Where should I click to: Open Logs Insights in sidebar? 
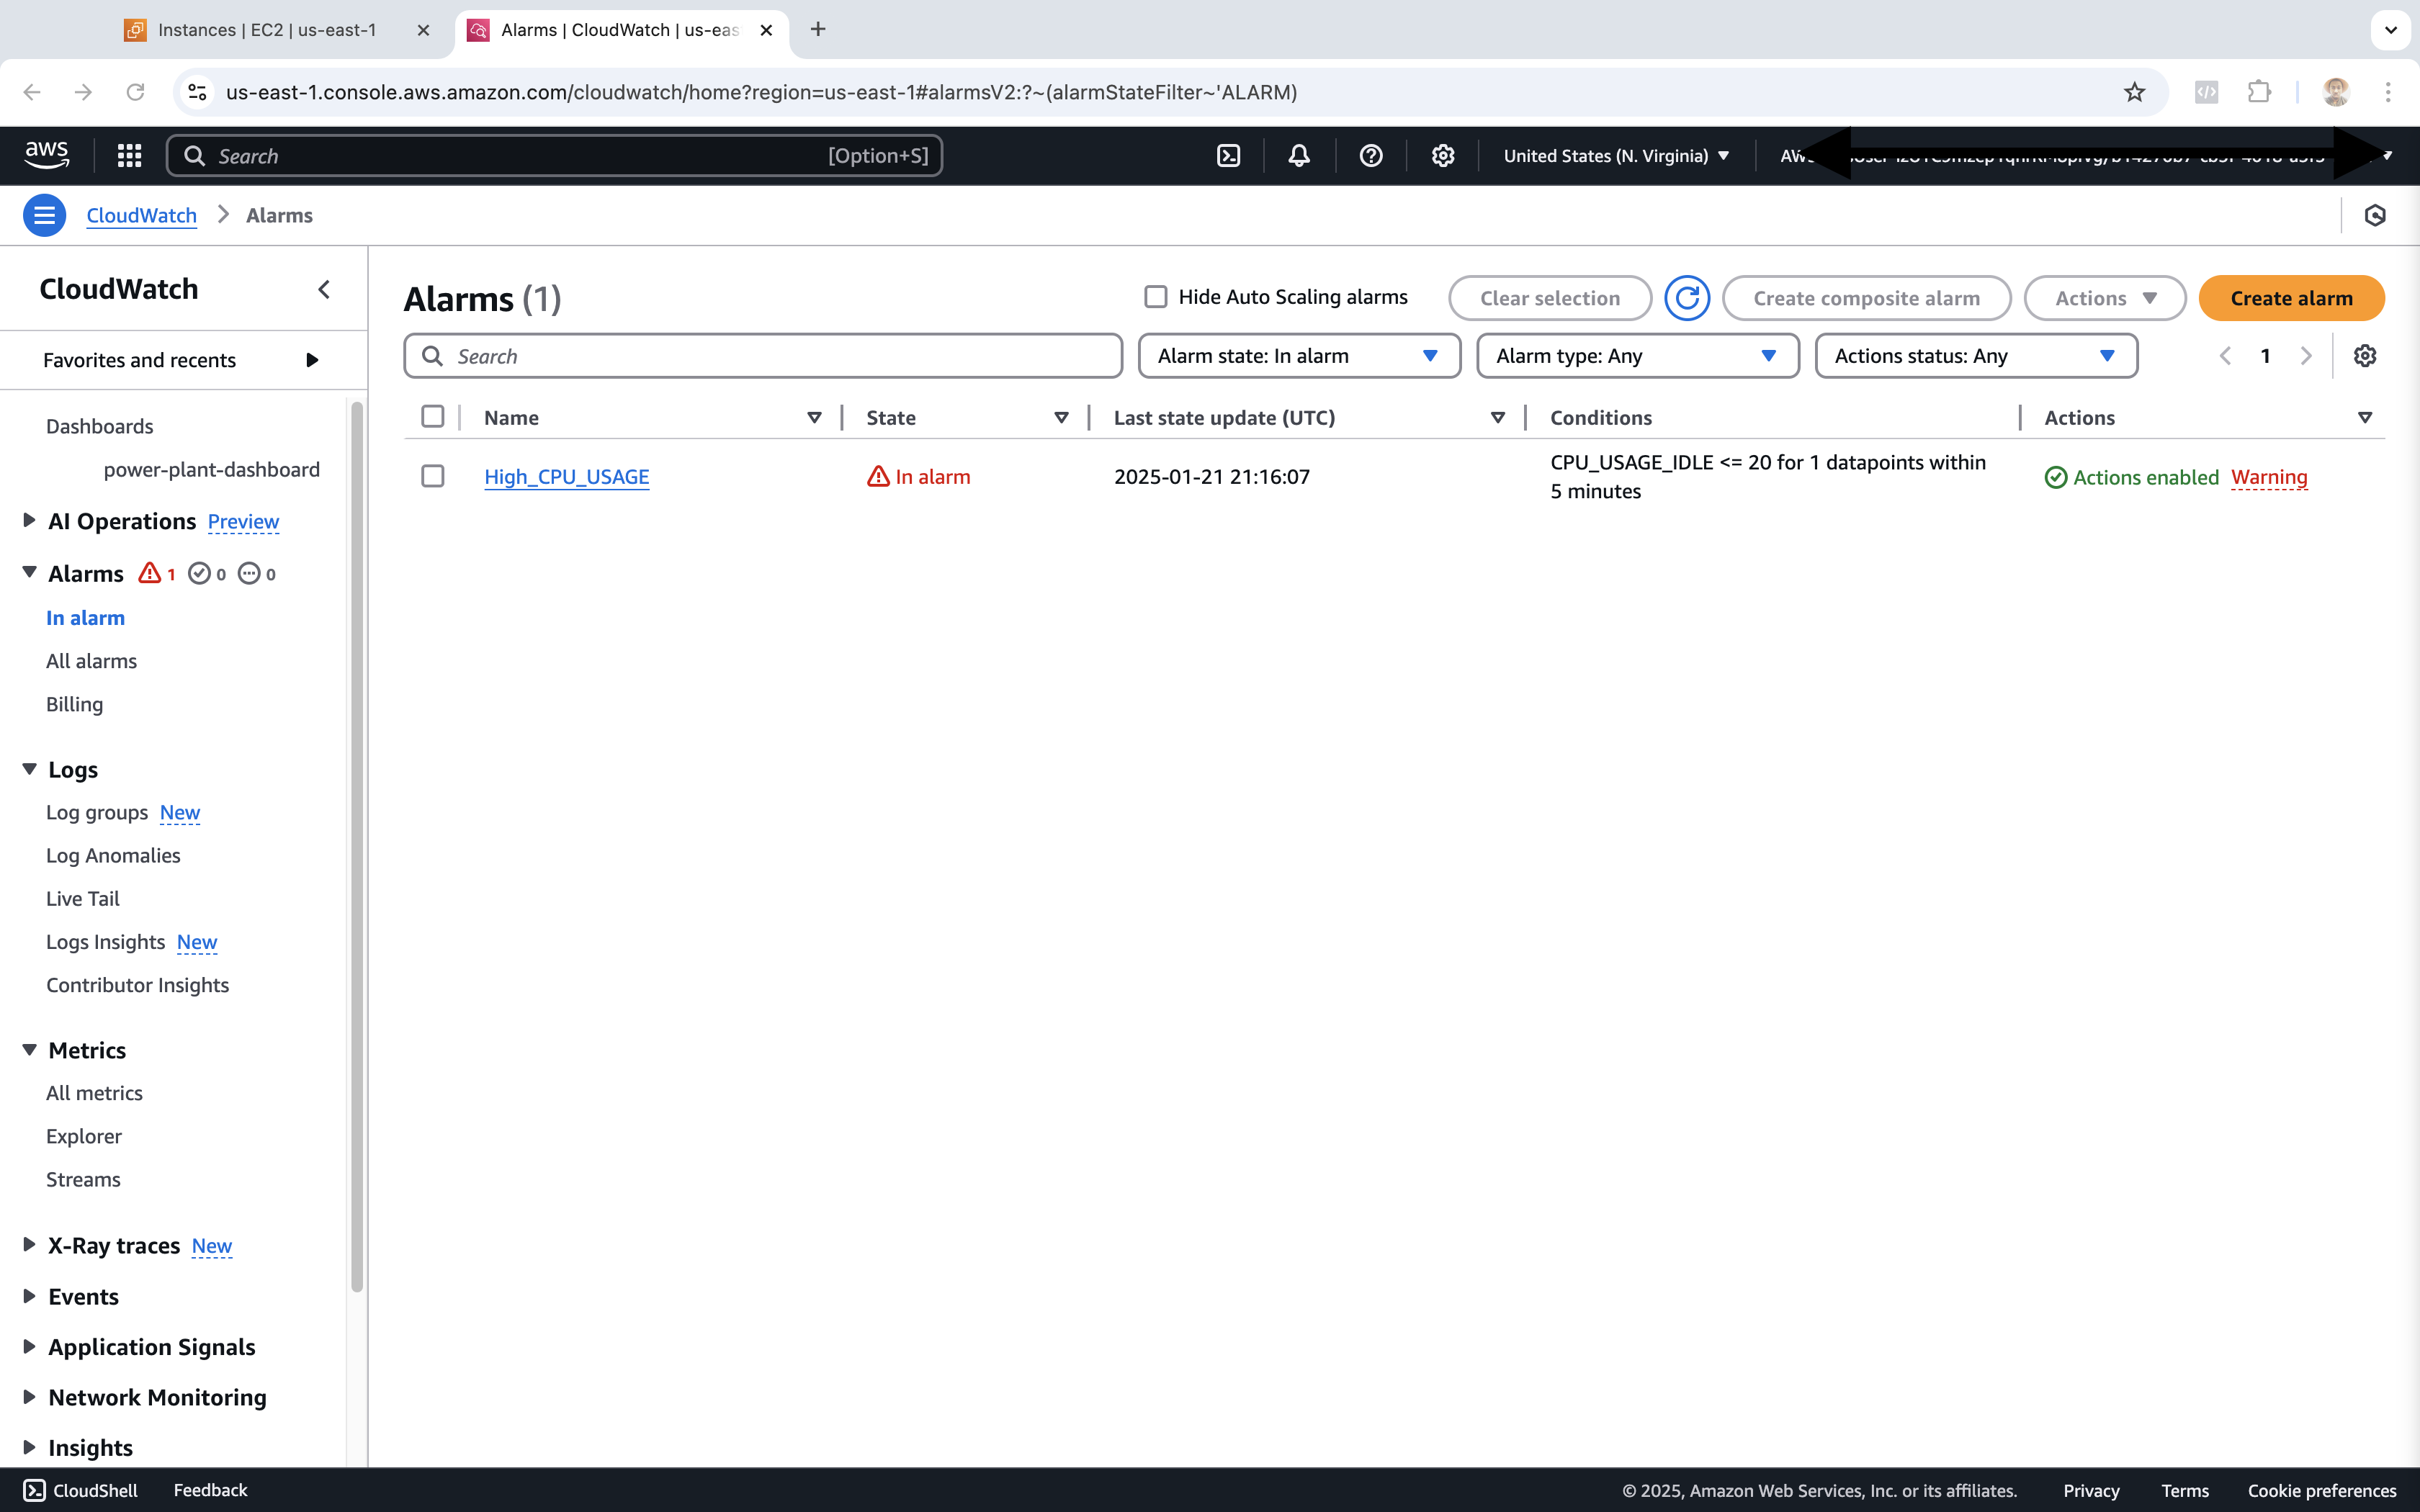point(105,942)
